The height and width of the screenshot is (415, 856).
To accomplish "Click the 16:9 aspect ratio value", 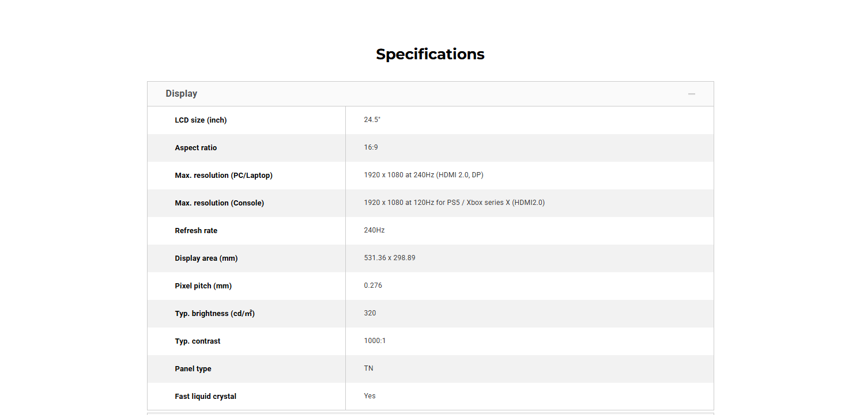I will tap(371, 147).
